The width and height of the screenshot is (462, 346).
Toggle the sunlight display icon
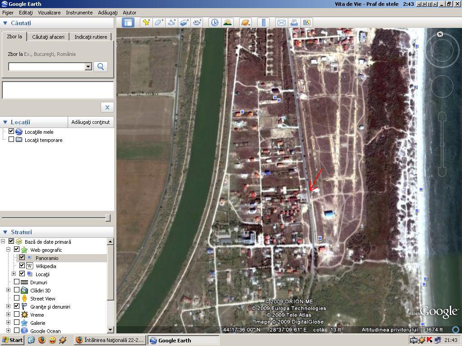point(227,23)
